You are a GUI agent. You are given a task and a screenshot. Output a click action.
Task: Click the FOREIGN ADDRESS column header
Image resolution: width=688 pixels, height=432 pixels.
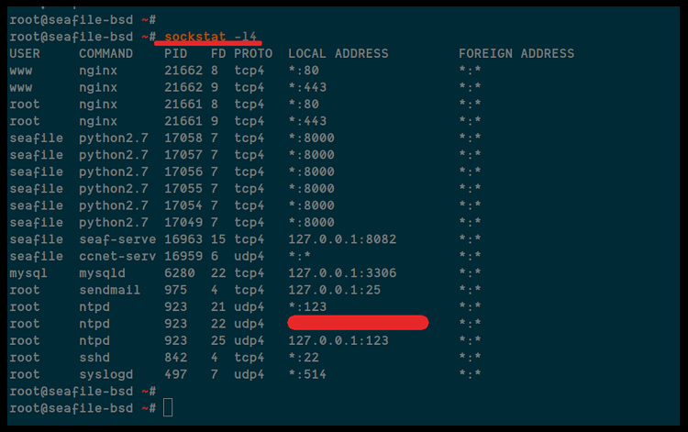click(x=516, y=53)
